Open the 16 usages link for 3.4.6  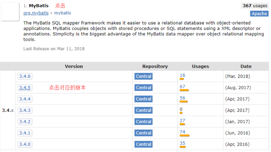pyautogui.click(x=182, y=75)
